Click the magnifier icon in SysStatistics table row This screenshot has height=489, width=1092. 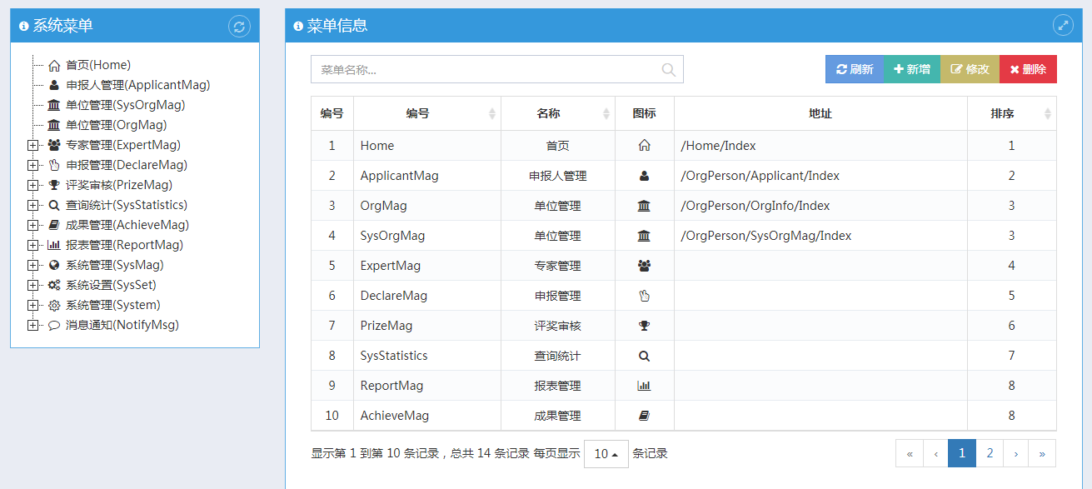tap(644, 356)
